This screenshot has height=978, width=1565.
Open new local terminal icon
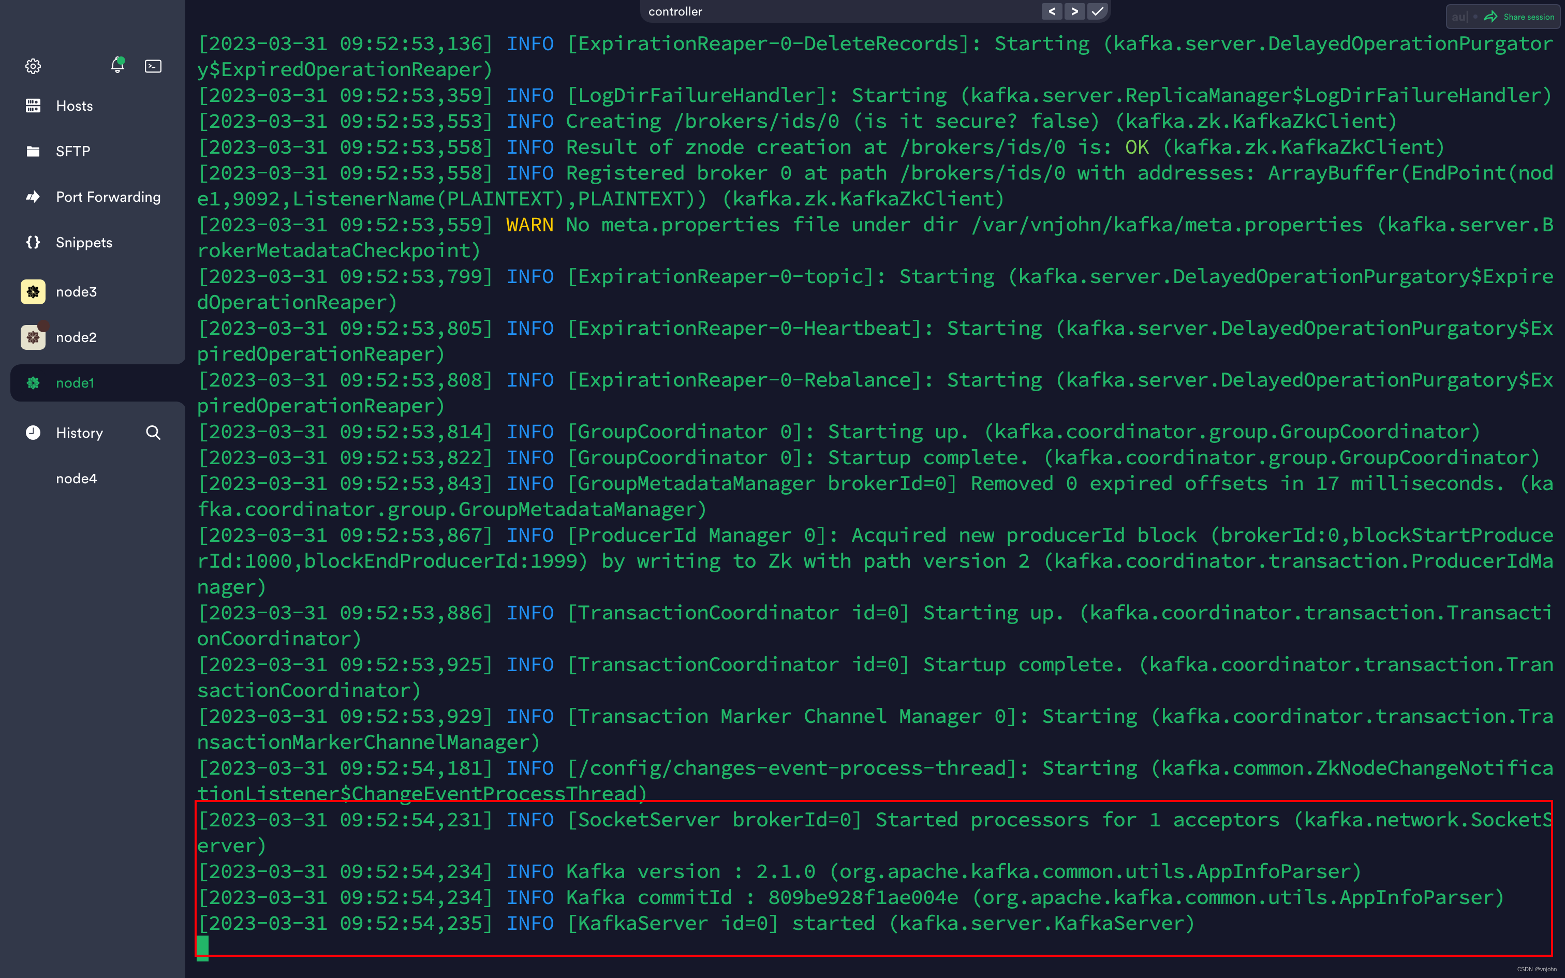tap(153, 66)
